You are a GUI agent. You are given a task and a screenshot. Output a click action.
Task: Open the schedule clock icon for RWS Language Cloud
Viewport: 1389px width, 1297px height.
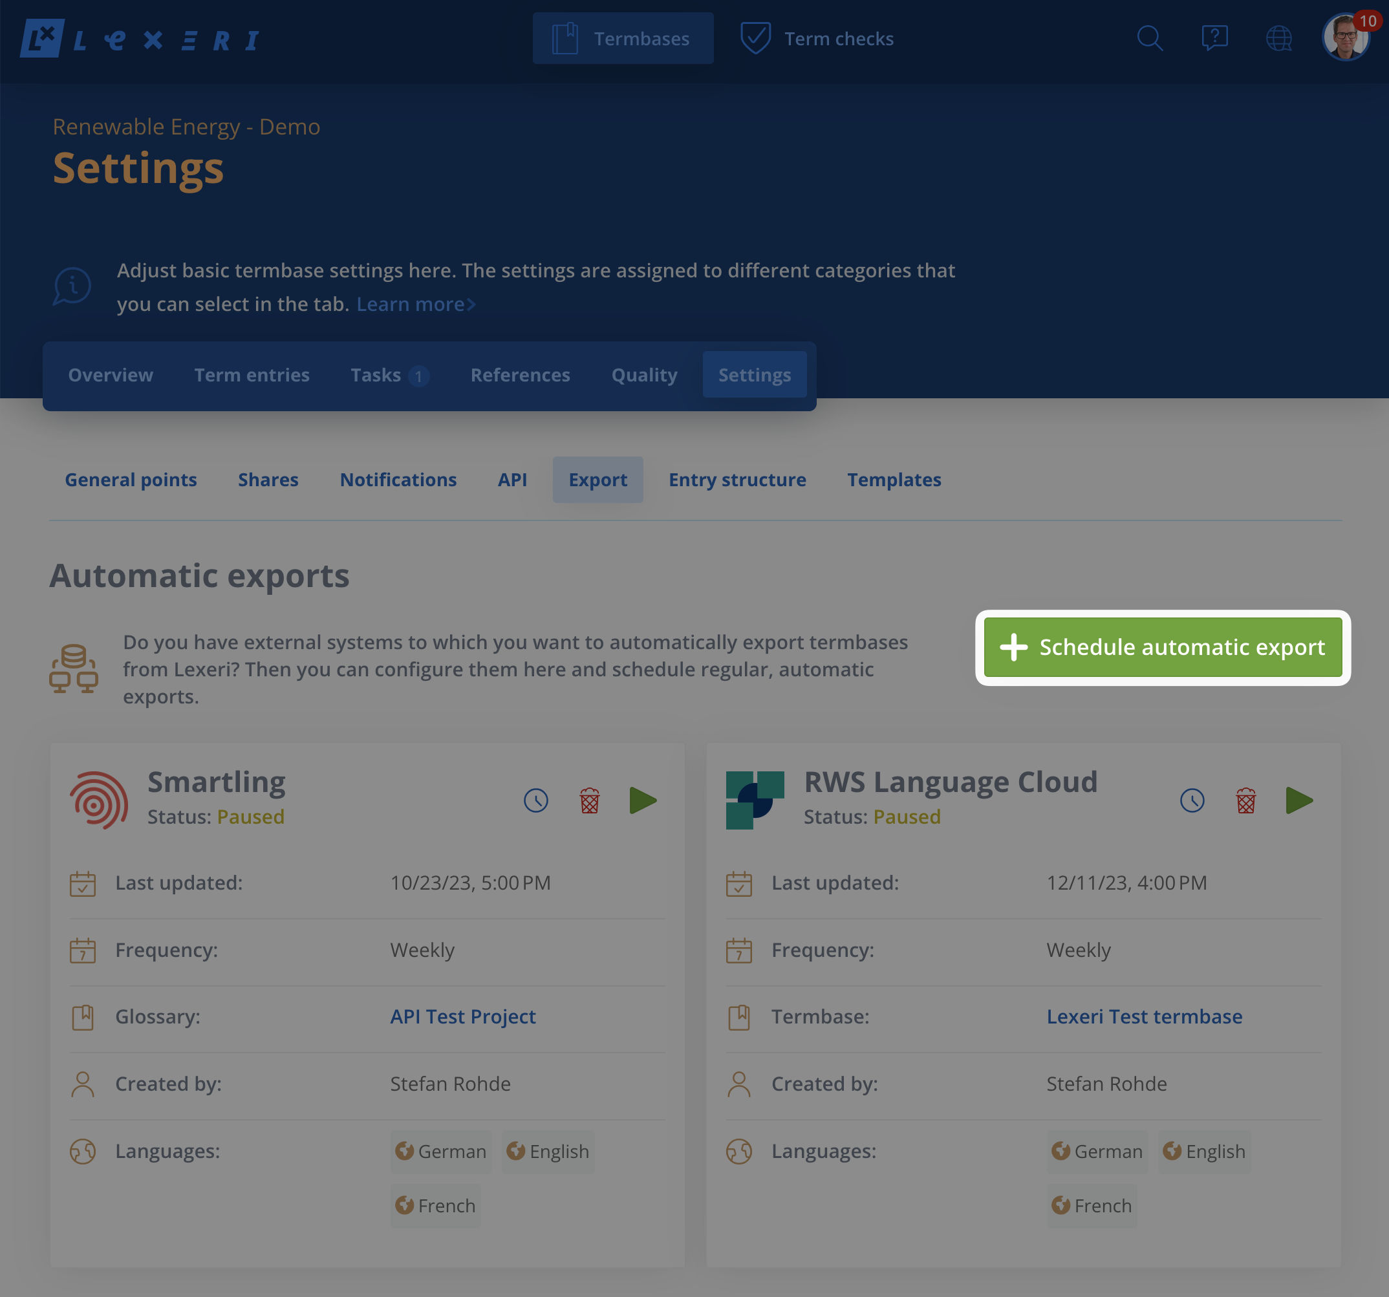pos(1192,800)
